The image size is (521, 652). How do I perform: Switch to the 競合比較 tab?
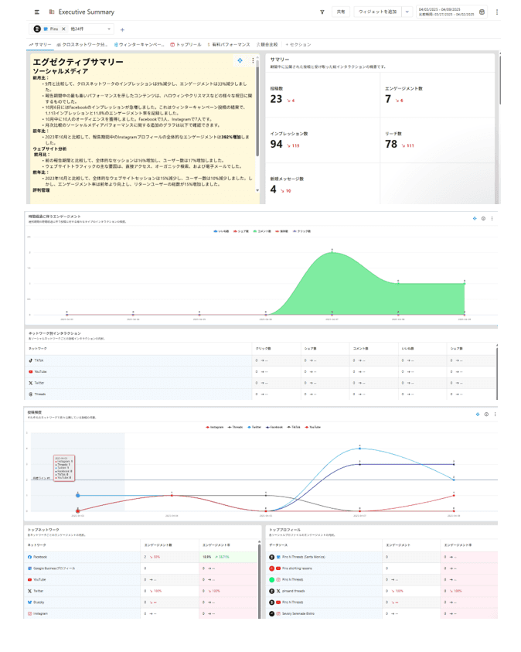click(x=267, y=45)
